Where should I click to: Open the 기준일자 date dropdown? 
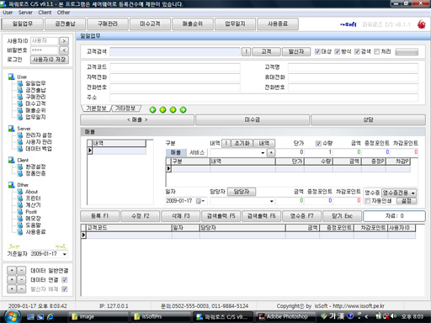[x=65, y=254]
